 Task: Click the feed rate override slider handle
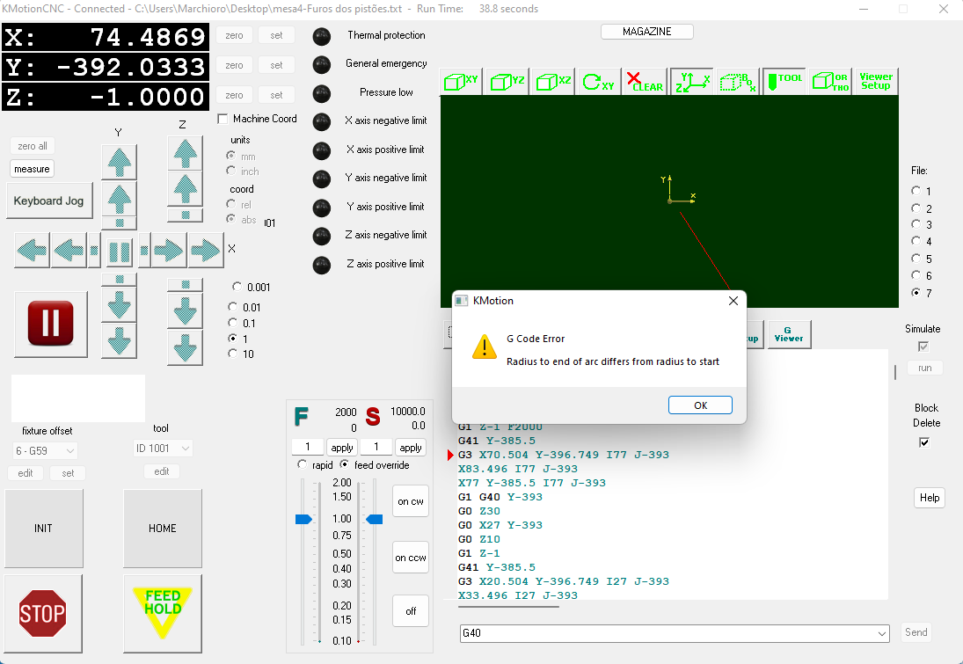(303, 520)
